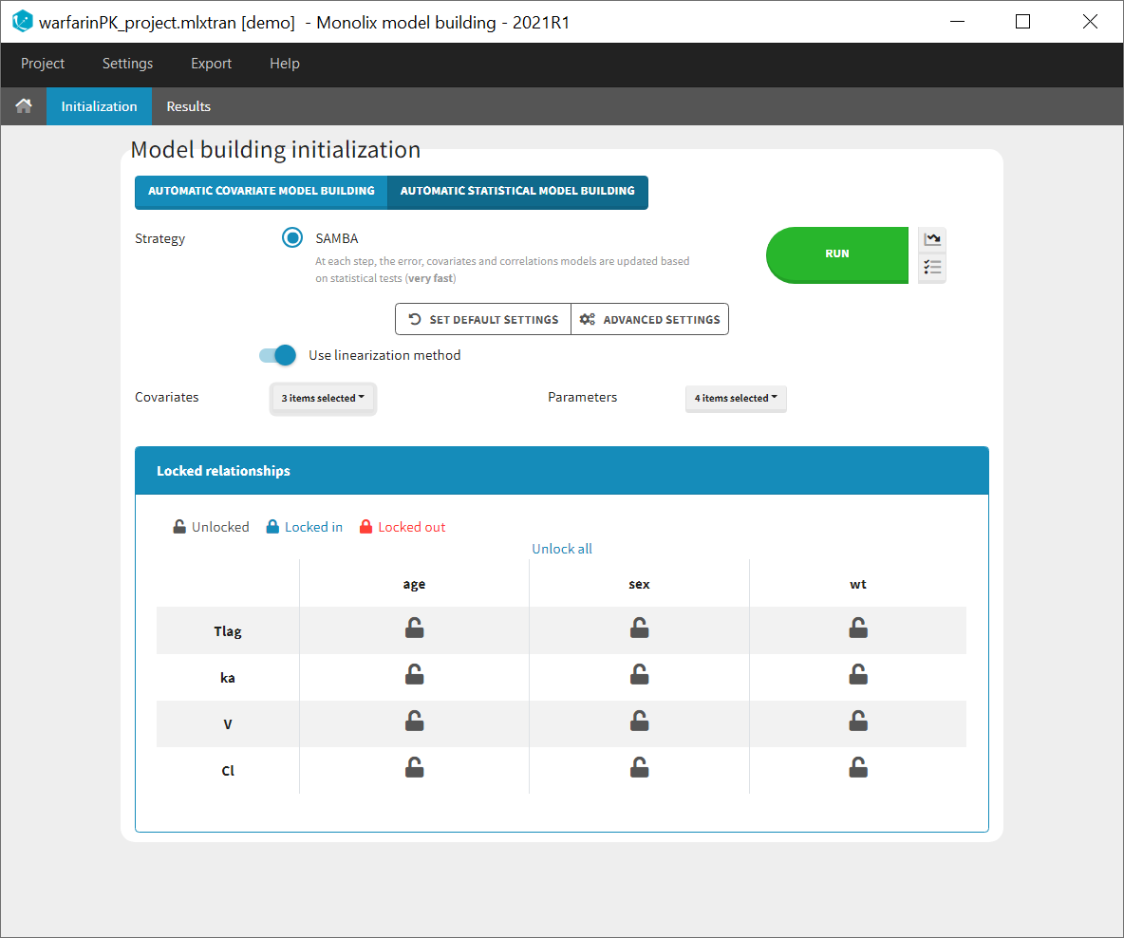Click the green RUN button
Image resolution: width=1124 pixels, height=938 pixels.
coord(836,254)
